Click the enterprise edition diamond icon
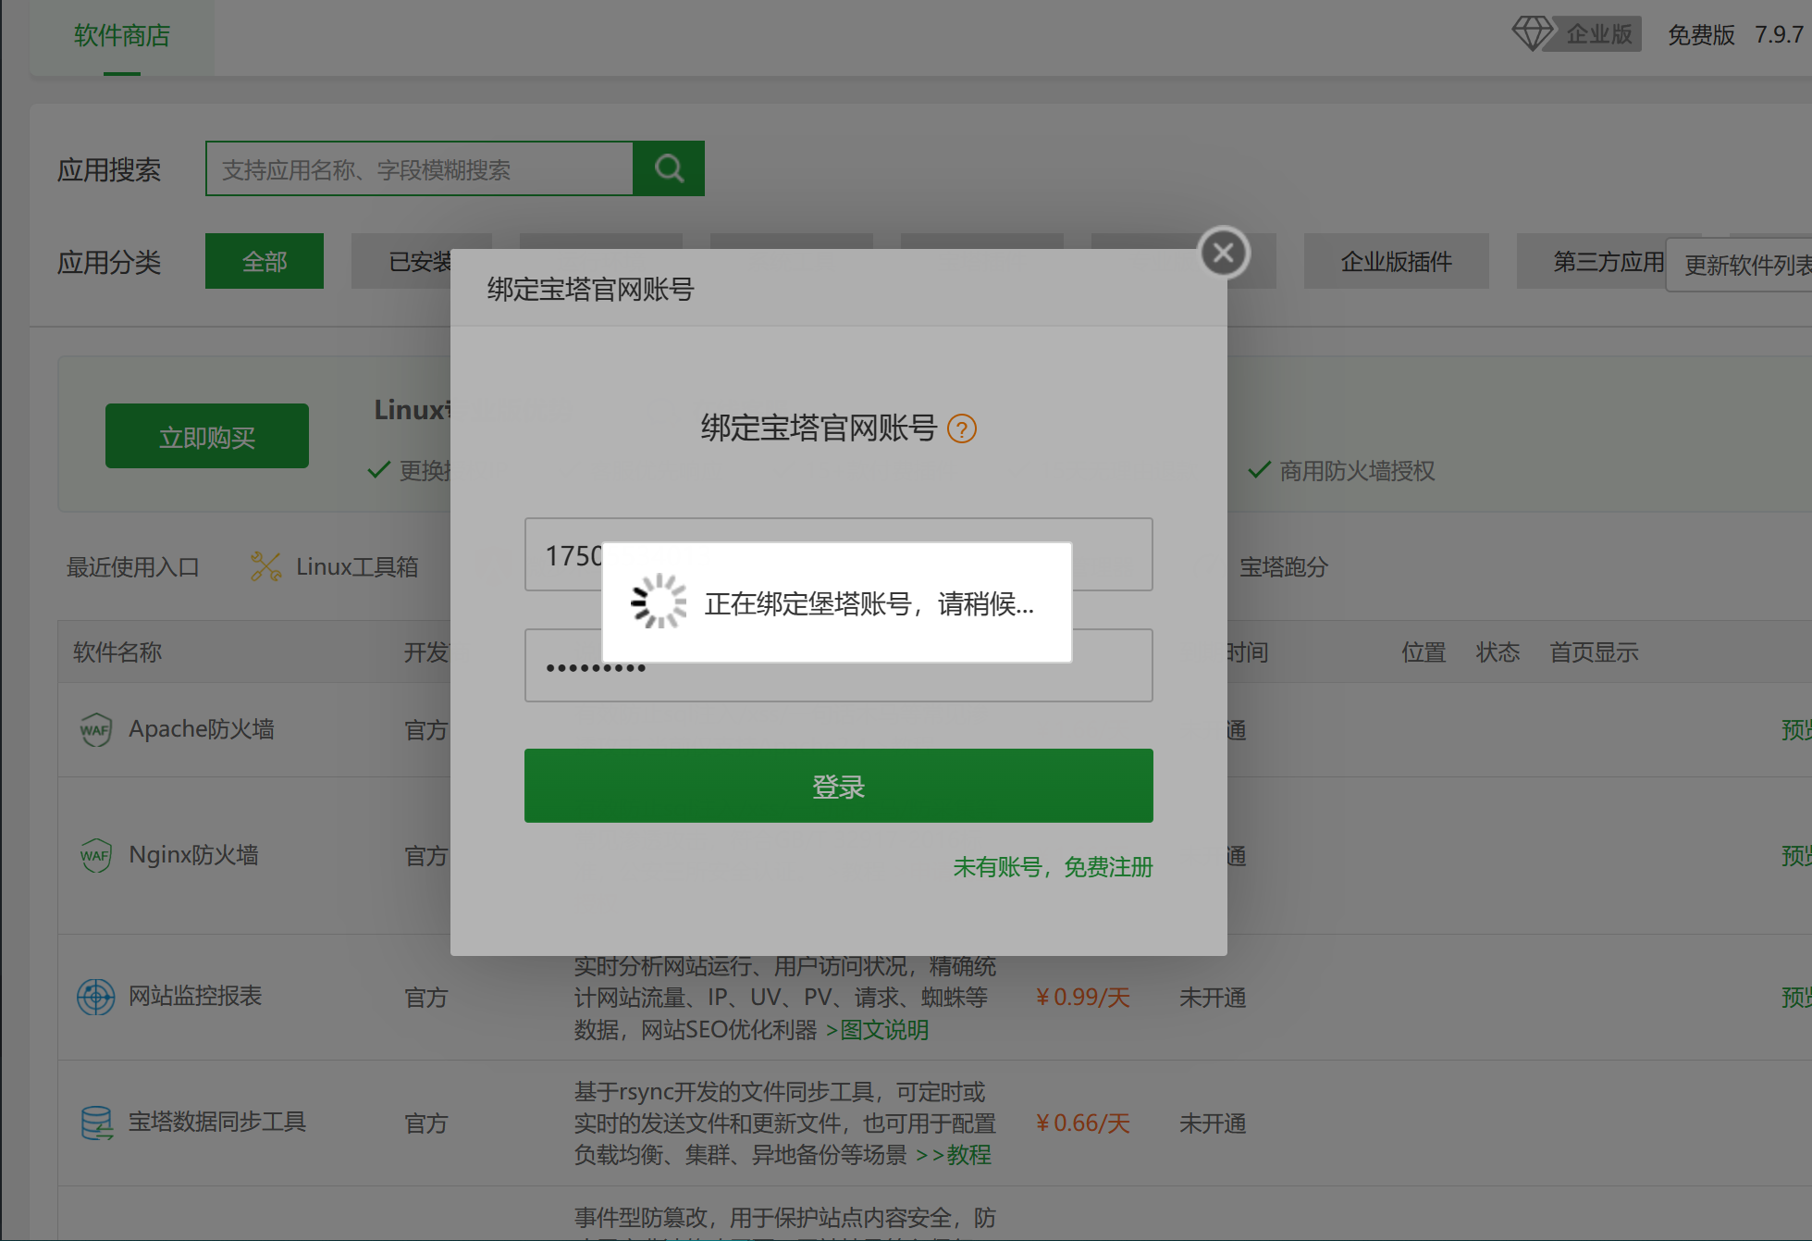This screenshot has width=1812, height=1241. (1532, 34)
